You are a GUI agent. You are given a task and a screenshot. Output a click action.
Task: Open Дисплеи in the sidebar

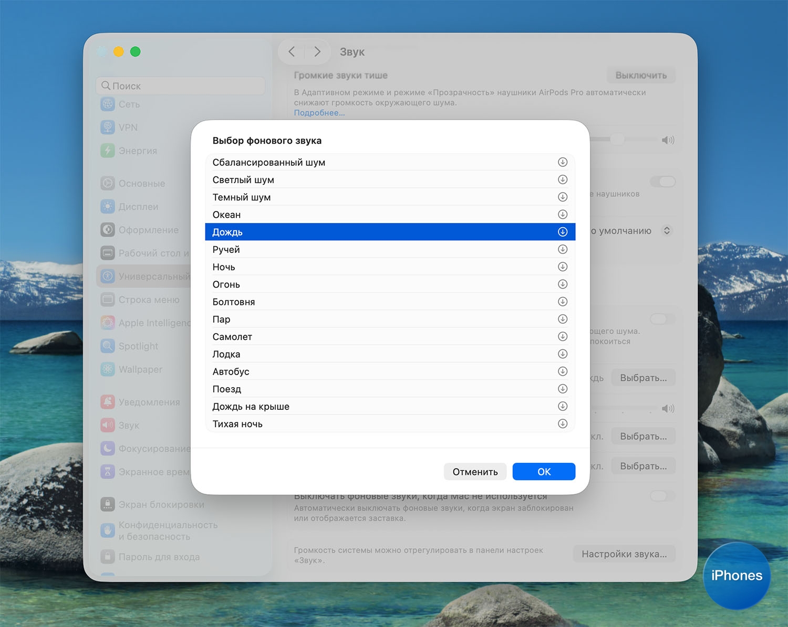[x=138, y=207]
